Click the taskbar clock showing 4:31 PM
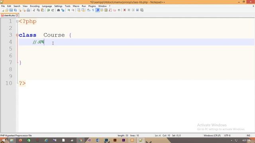This screenshot has width=255, height=143. 246,140
